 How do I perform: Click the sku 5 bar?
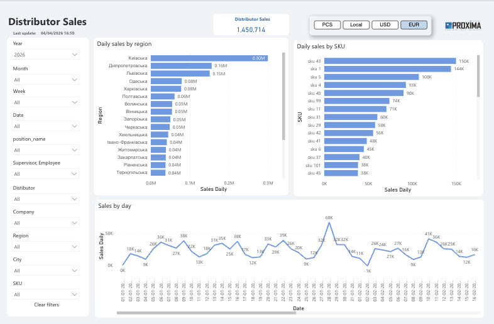point(371,77)
